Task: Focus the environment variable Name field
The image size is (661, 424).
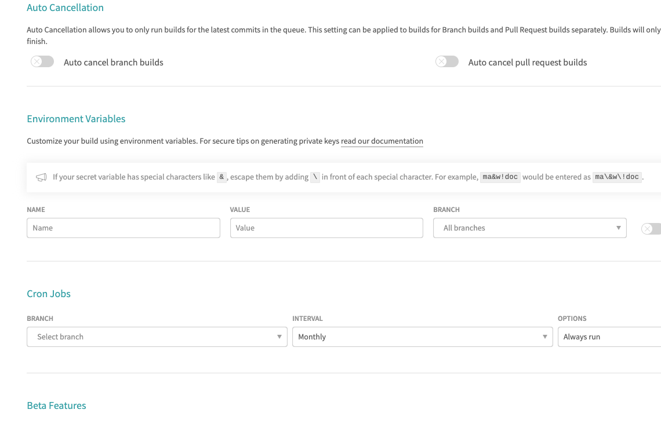Action: click(124, 228)
